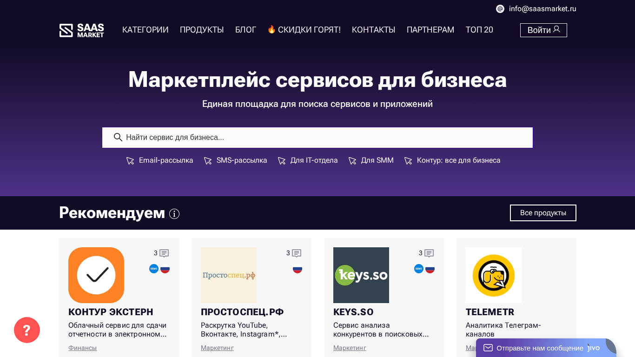The height and width of the screenshot is (357, 635).
Task: Click Маркетинг category on Простоспец.рф card
Action: [217, 348]
